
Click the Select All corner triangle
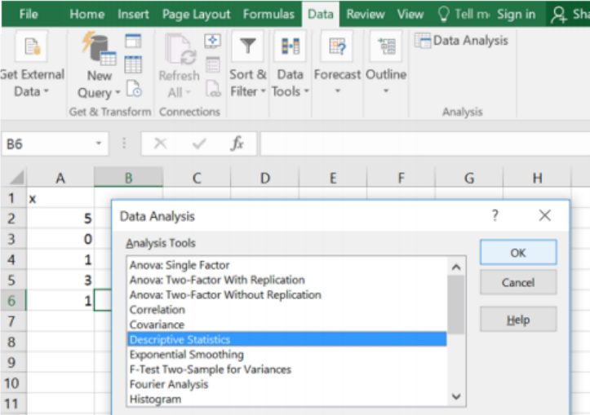(17, 177)
